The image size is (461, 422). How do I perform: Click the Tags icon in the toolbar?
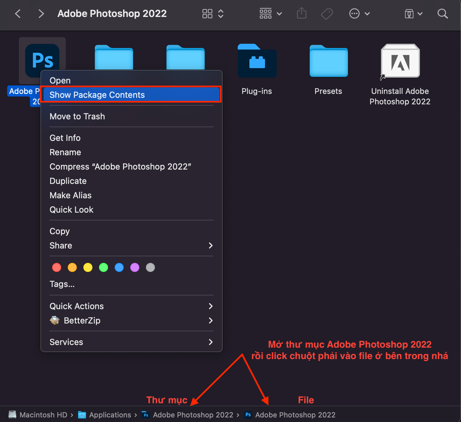pos(327,14)
